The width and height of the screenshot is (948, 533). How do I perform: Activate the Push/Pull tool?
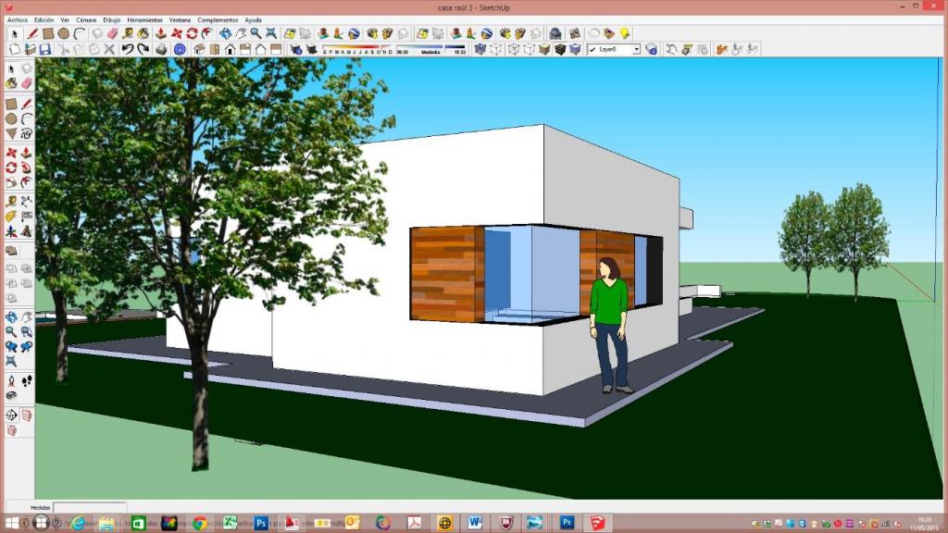pyautogui.click(x=160, y=33)
